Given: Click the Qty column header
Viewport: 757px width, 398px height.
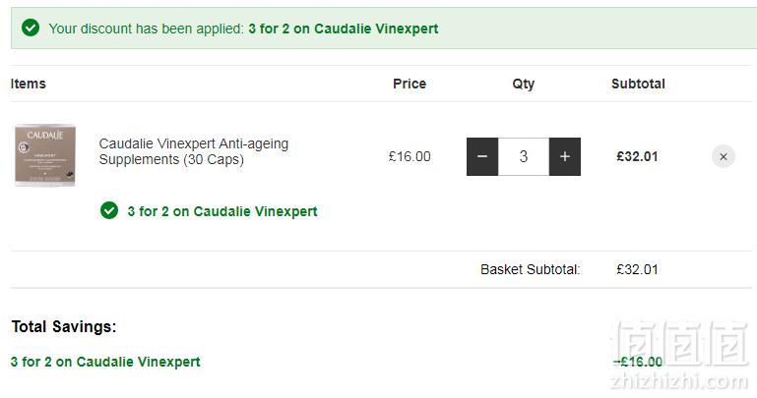Looking at the screenshot, I should pyautogui.click(x=524, y=84).
